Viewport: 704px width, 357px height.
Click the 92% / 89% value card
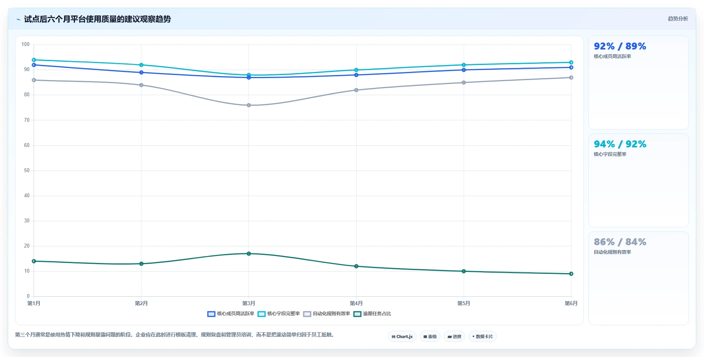[638, 83]
